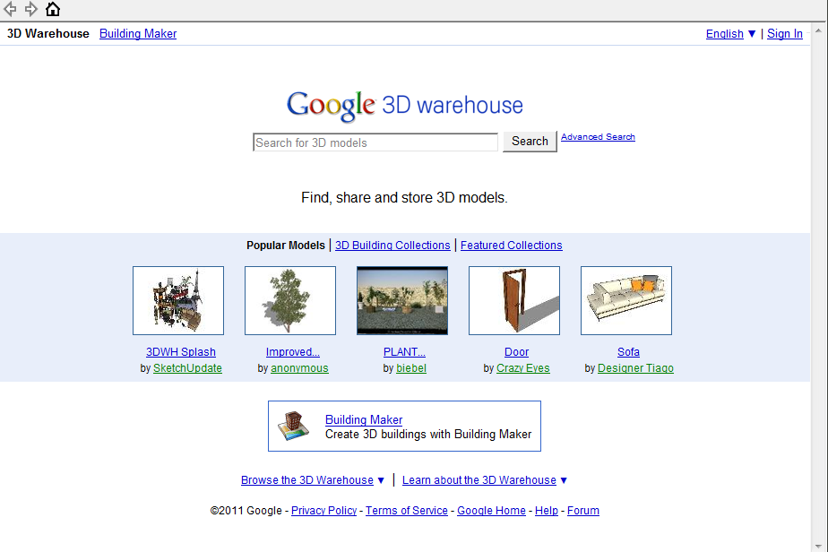Click Building Maker link in the promo box
Viewport: 828px width, 552px height.
(364, 419)
